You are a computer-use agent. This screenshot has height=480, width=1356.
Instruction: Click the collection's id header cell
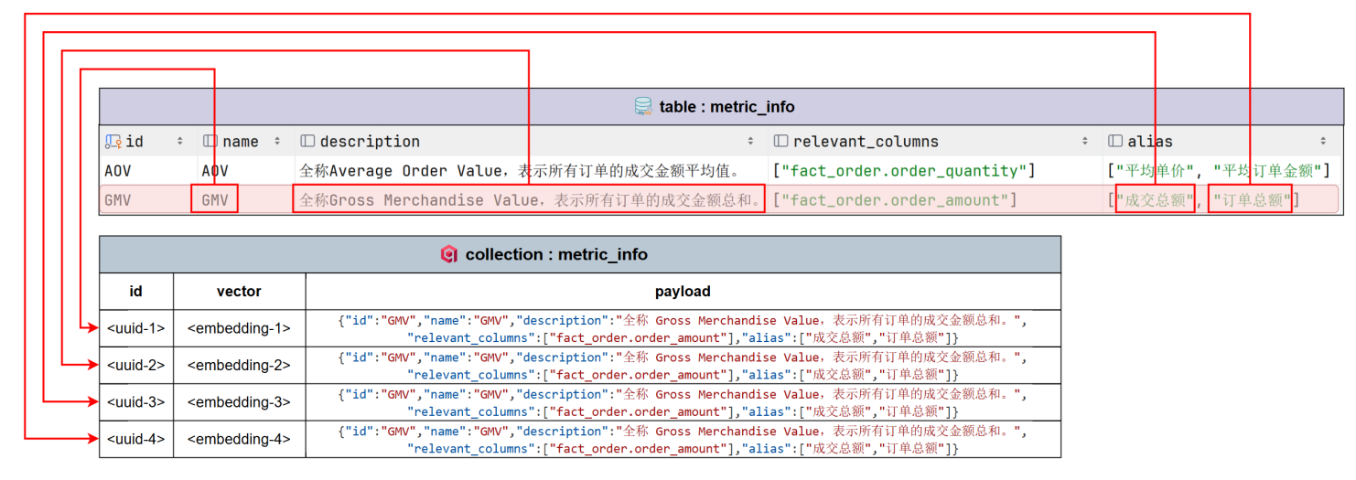pyautogui.click(x=136, y=292)
